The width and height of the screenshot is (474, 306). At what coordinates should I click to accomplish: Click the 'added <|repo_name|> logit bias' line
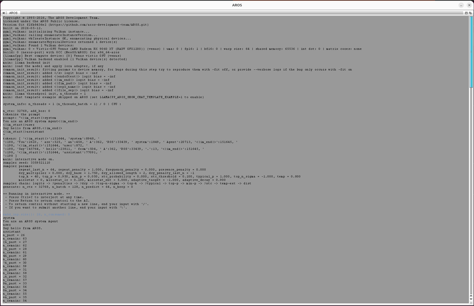[x=59, y=86]
